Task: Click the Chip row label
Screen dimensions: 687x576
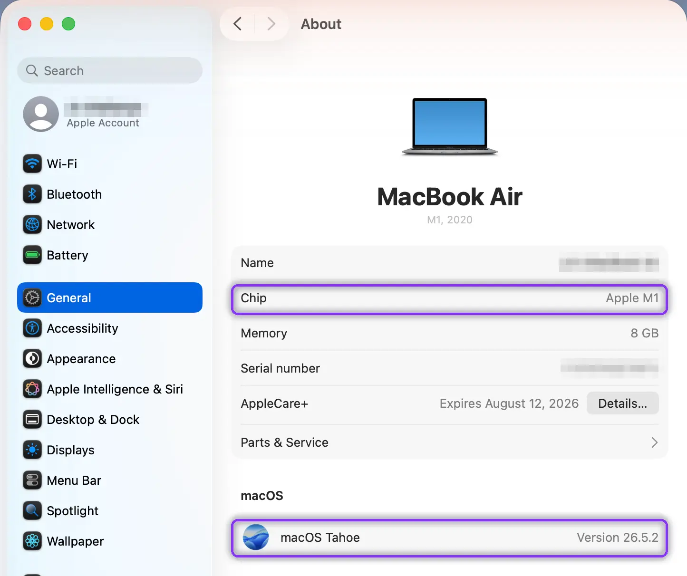Action: pos(253,298)
